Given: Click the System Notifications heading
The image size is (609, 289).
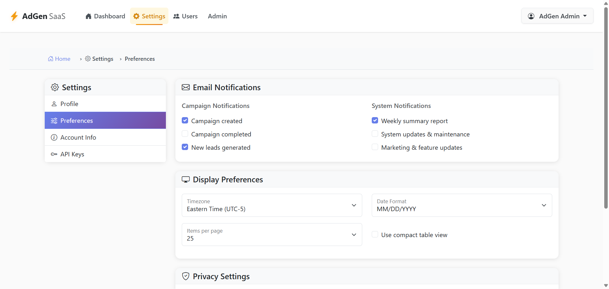Looking at the screenshot, I should pyautogui.click(x=401, y=106).
